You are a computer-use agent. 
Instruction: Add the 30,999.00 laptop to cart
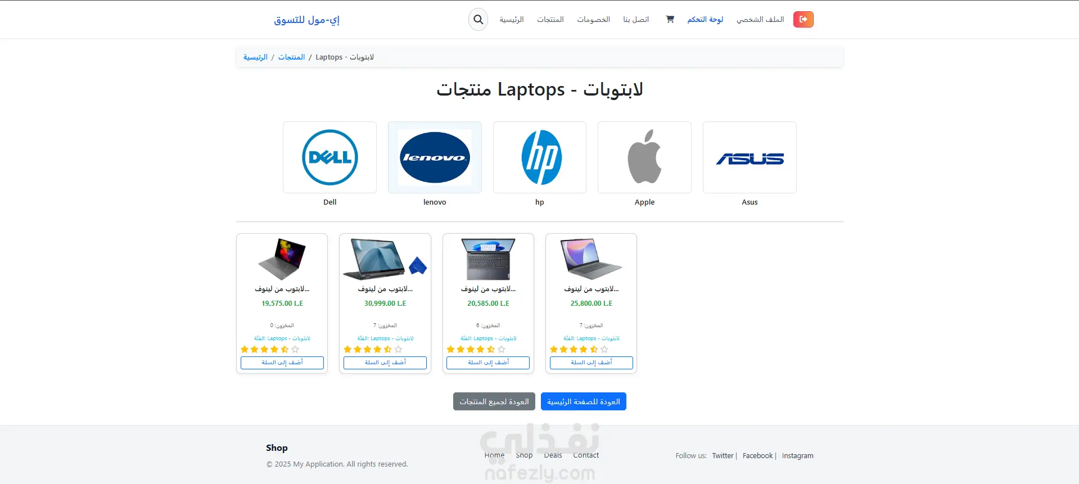pyautogui.click(x=385, y=363)
